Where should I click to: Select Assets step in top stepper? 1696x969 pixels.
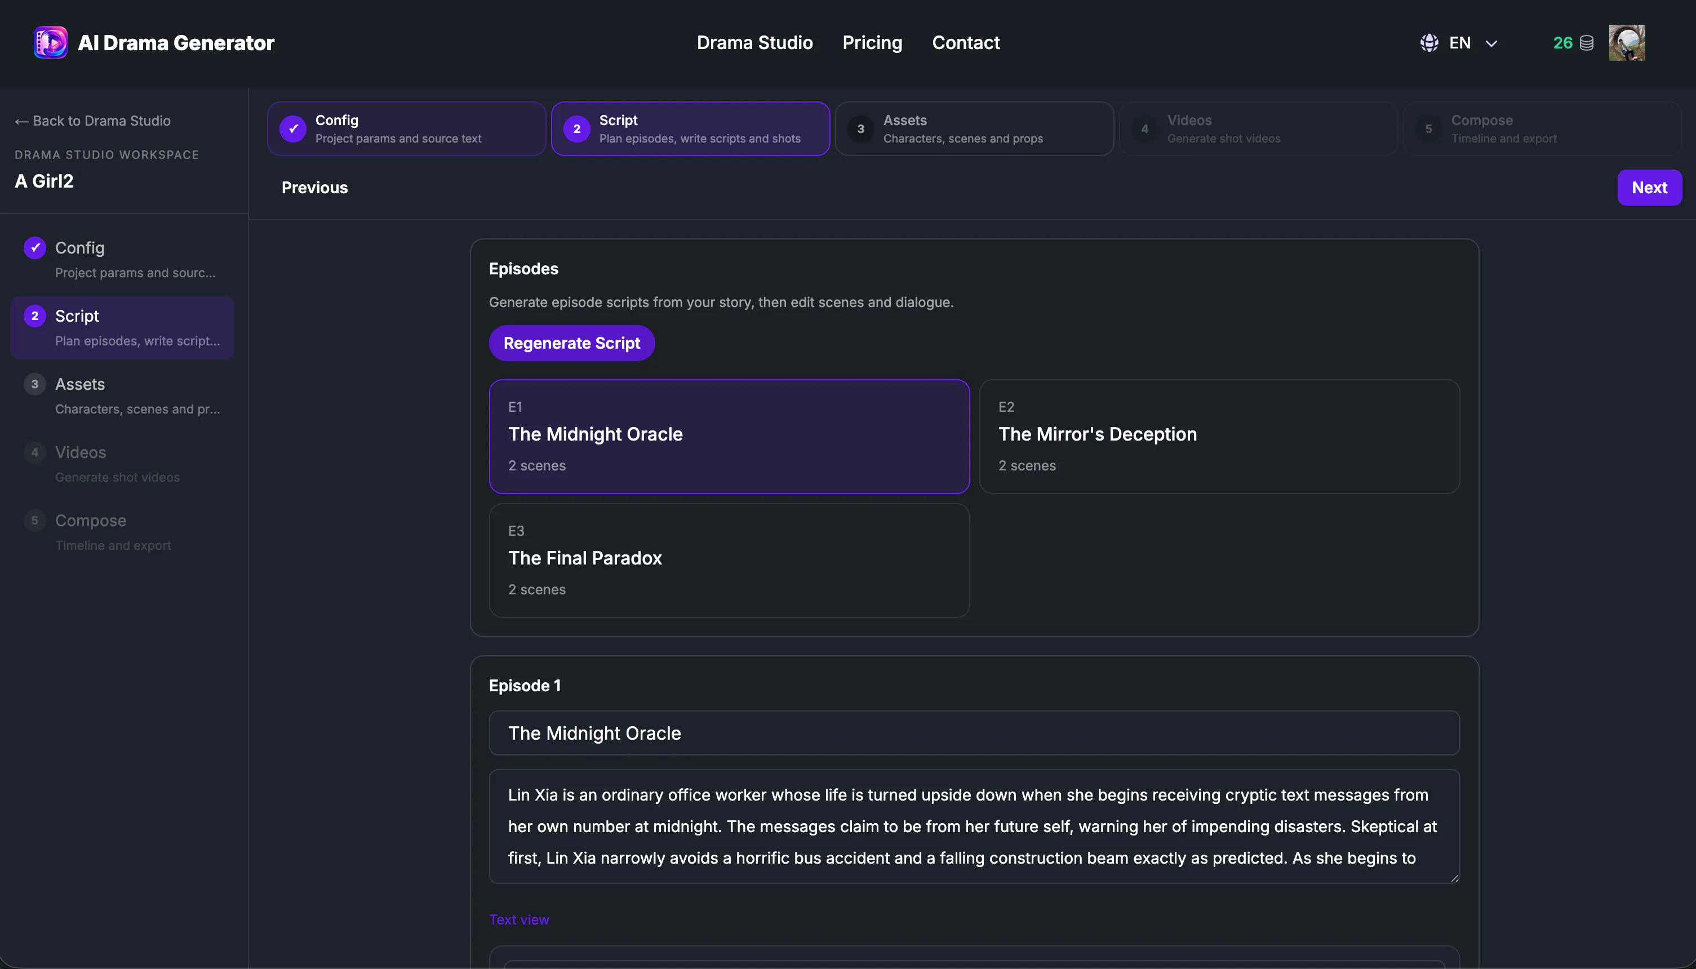pos(974,128)
